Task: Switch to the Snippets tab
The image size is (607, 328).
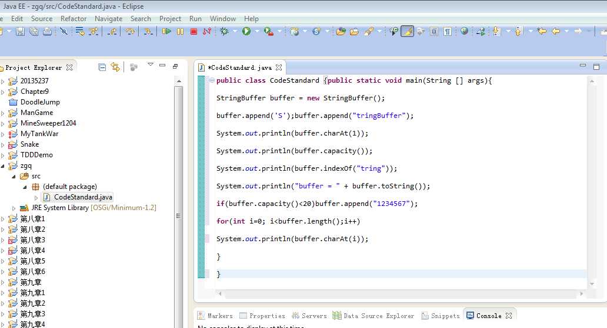Action: pos(441,316)
